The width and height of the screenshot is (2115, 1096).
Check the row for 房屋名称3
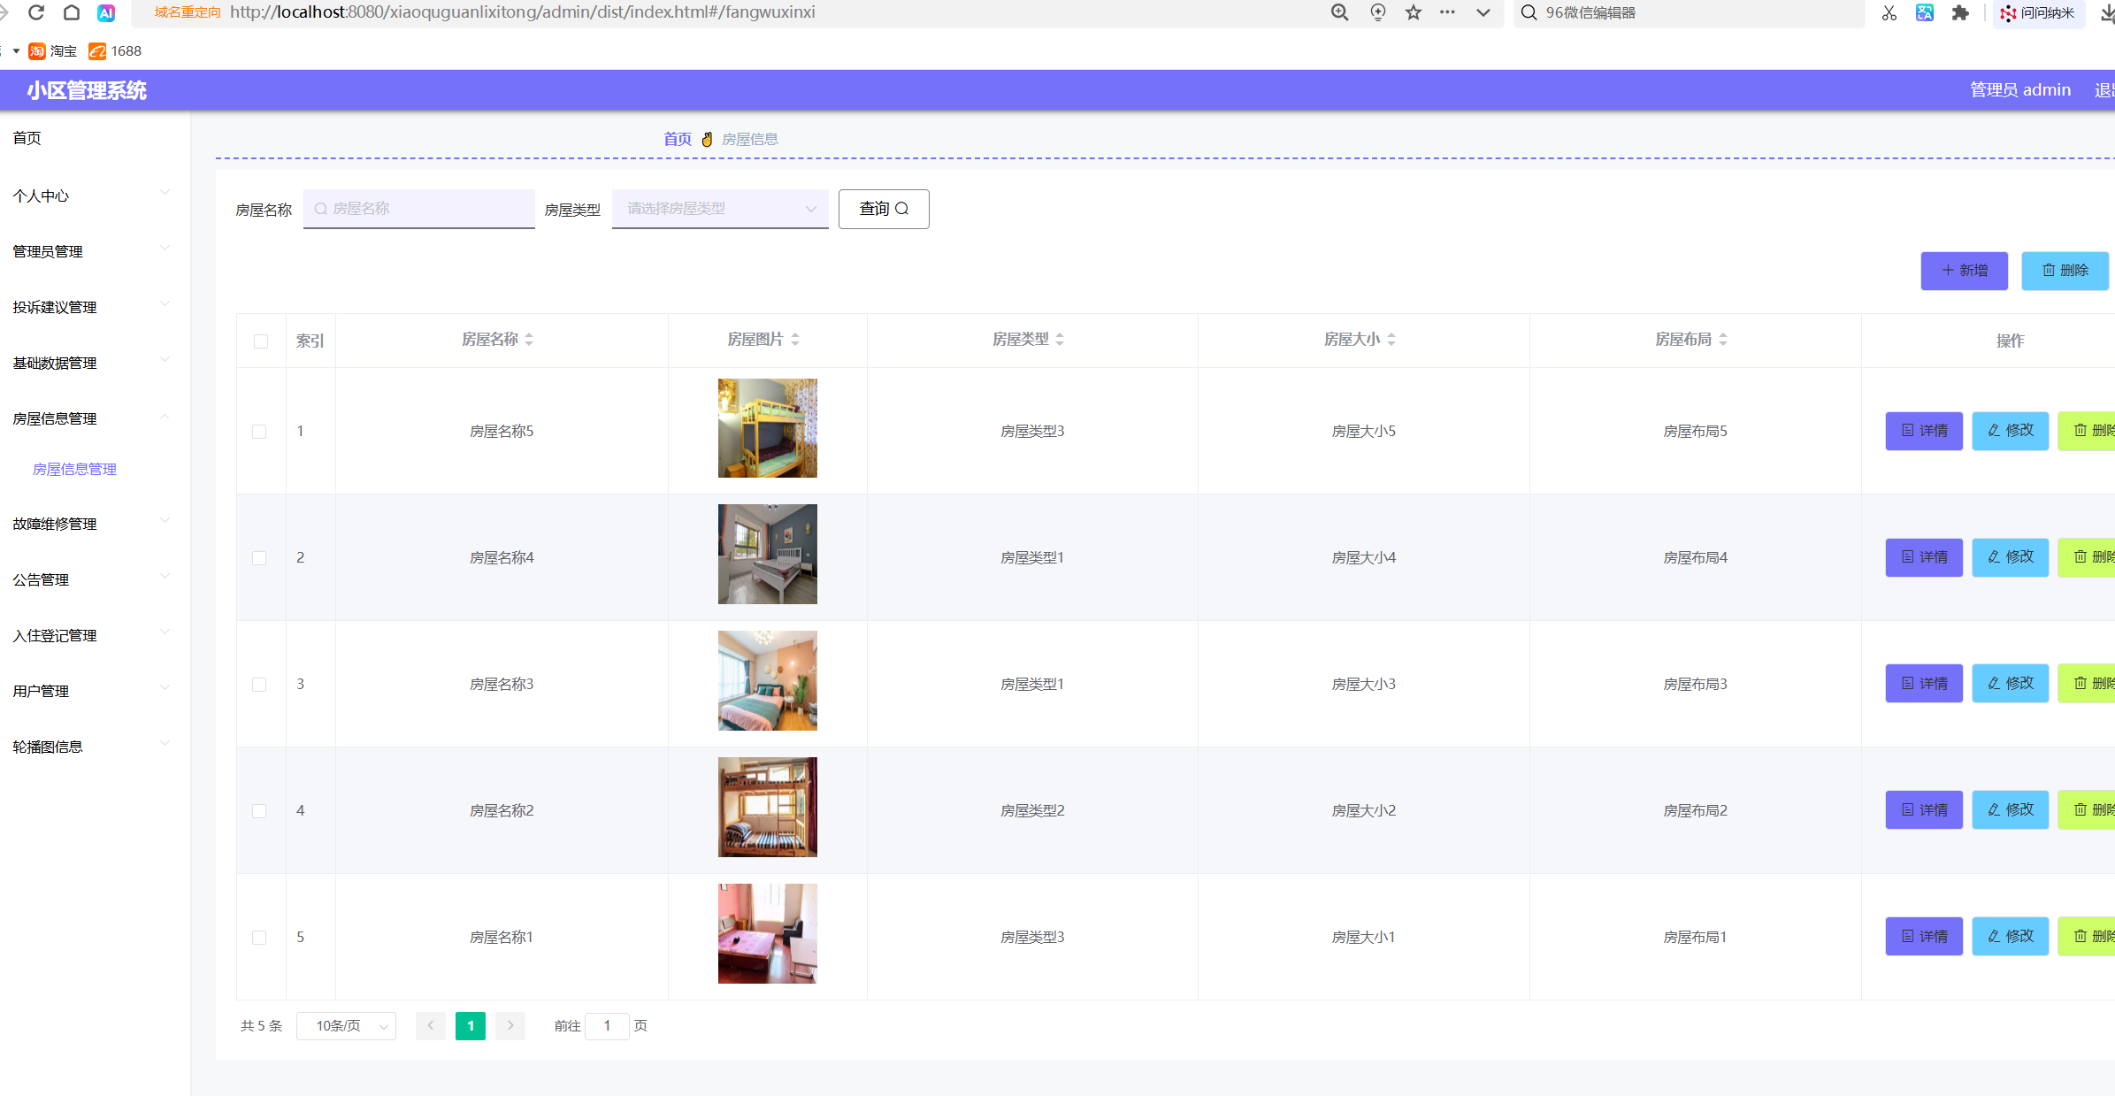259,685
